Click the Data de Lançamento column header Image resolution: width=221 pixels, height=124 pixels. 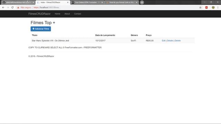point(105,35)
